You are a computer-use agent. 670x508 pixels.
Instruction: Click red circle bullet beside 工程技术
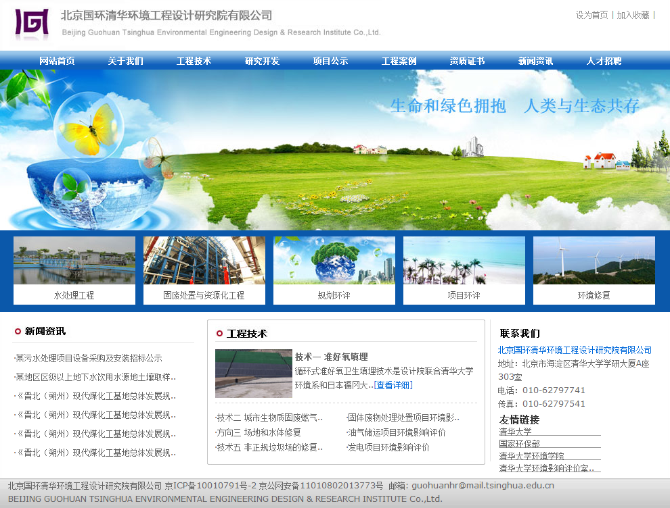[x=219, y=334]
